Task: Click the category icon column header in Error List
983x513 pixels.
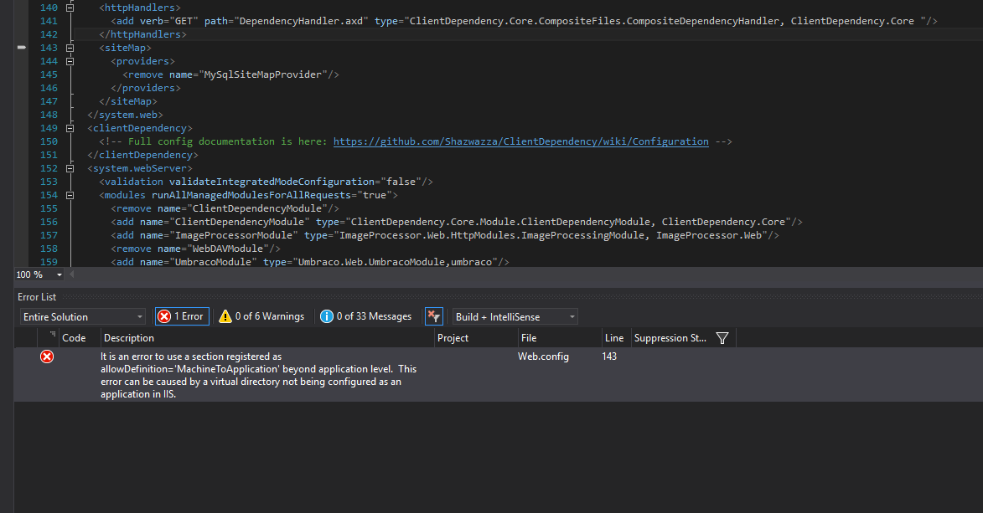Action: pos(49,337)
